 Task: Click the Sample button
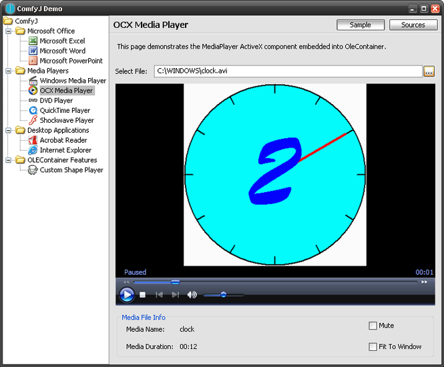click(361, 25)
